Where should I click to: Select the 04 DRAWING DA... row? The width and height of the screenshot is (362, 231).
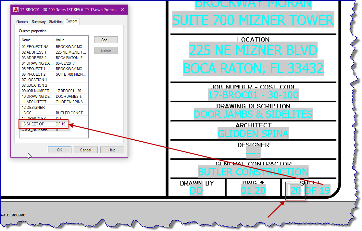point(54,63)
